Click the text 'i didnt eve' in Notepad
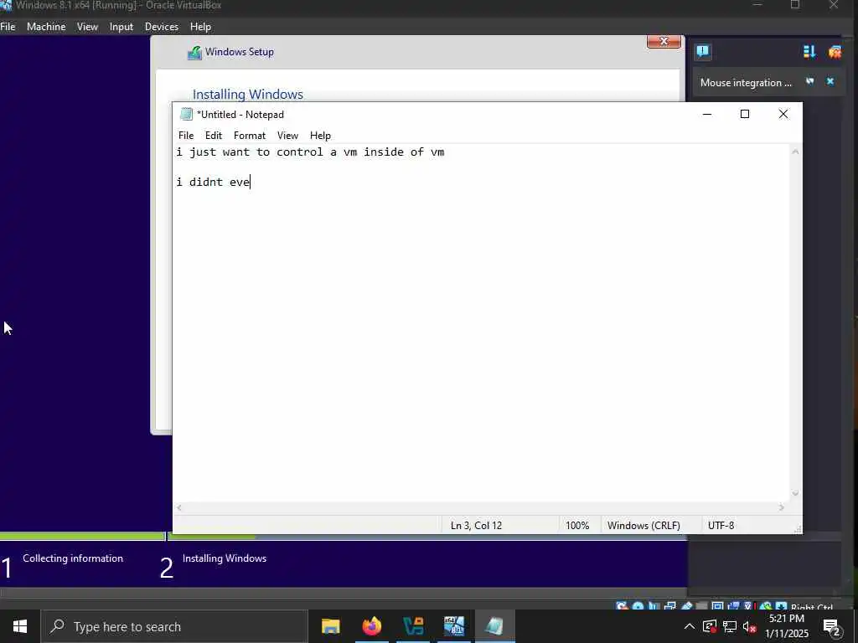 (x=213, y=182)
